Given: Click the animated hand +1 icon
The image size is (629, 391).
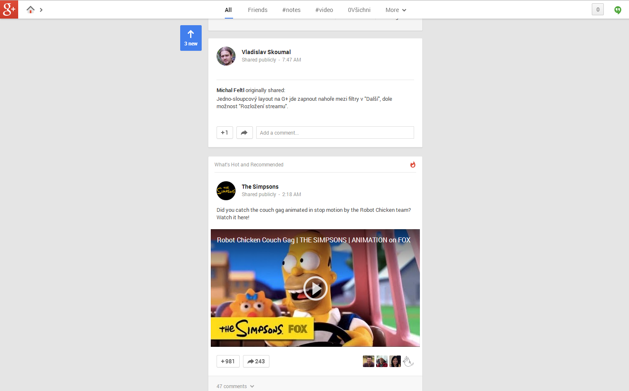Looking at the screenshot, I should (x=408, y=361).
